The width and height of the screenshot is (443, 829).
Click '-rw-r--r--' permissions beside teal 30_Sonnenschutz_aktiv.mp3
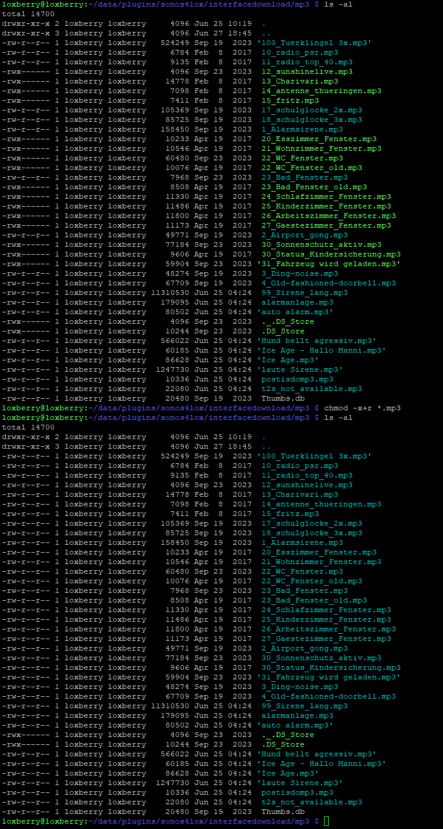[26, 658]
